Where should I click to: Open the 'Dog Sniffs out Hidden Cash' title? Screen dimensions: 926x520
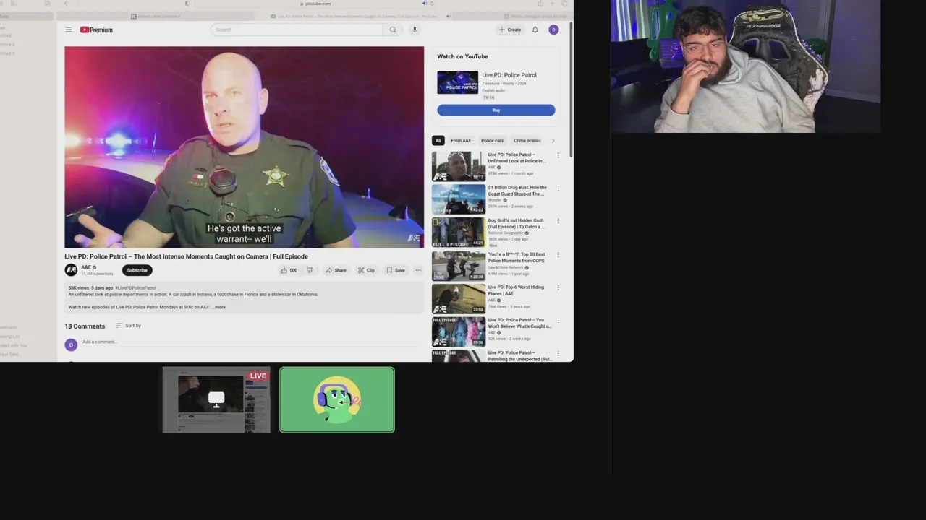point(517,224)
